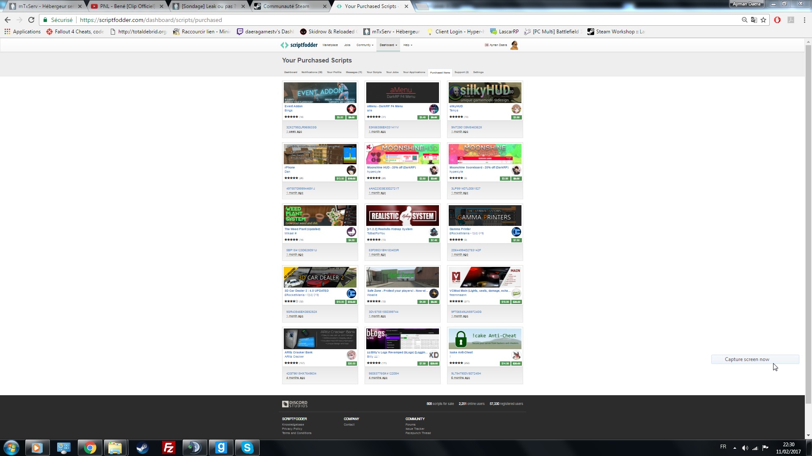Click Woadie avatar on Safe Zone card
812x456 pixels.
433,293
